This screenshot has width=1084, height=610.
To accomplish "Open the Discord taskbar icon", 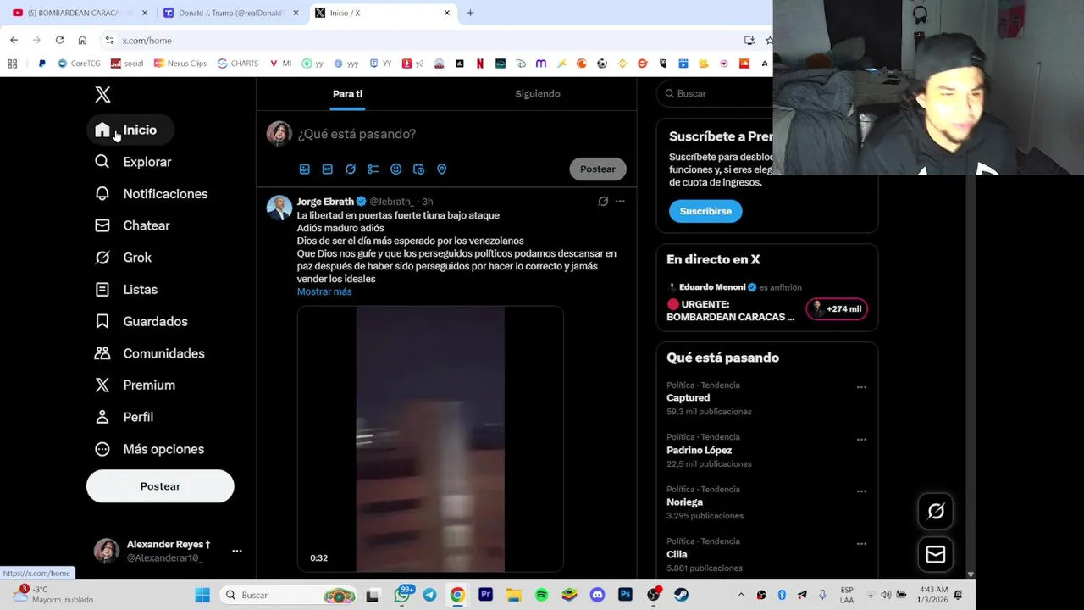I will [597, 595].
